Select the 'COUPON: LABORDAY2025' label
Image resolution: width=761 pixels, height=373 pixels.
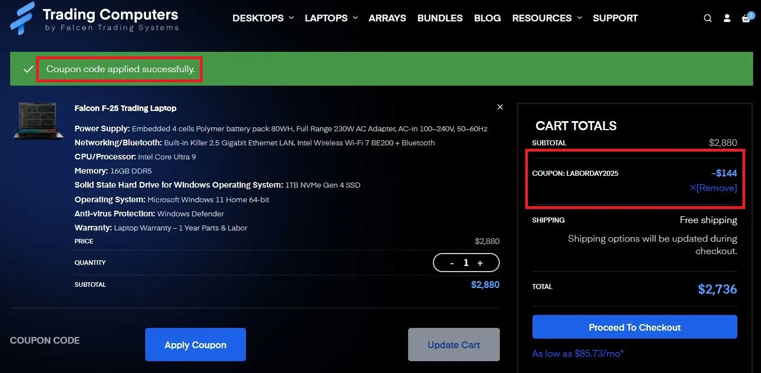coord(575,174)
